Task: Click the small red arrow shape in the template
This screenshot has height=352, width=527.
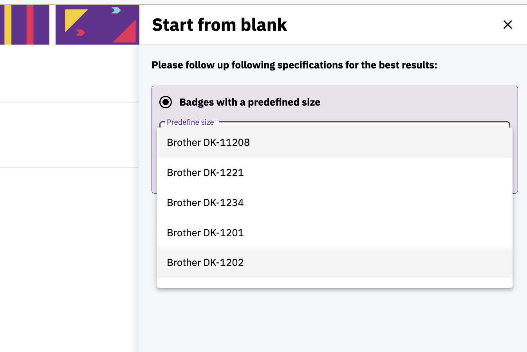Action: pyautogui.click(x=80, y=32)
